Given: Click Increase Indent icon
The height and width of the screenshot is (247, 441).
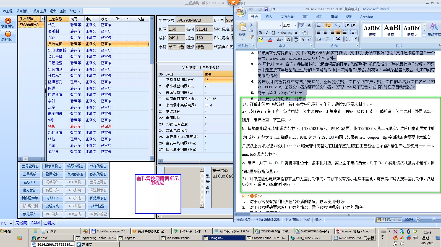Looking at the screenshot, I should [x=353, y=25].
